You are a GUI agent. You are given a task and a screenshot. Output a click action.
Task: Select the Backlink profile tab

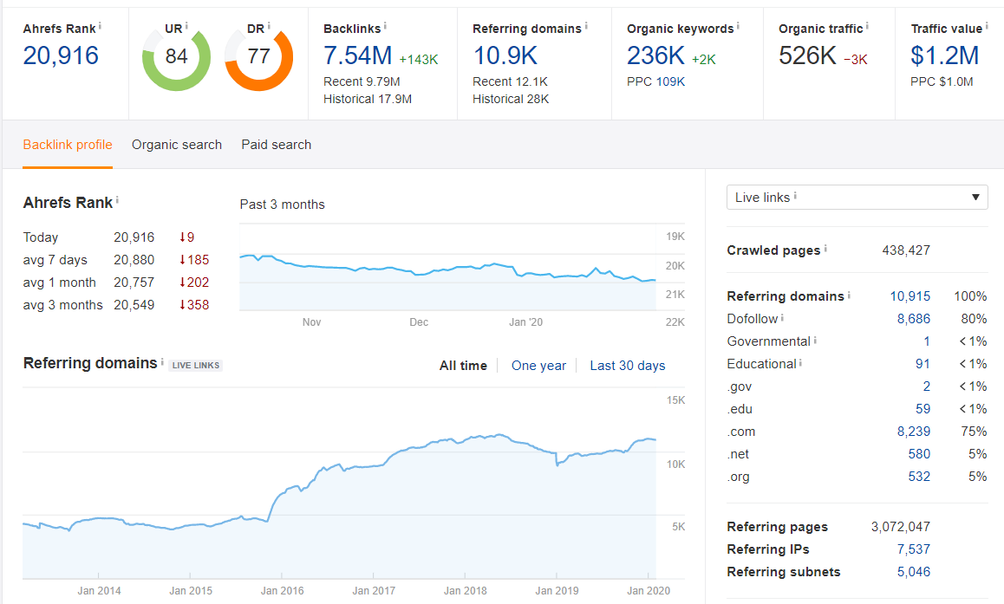click(x=68, y=145)
